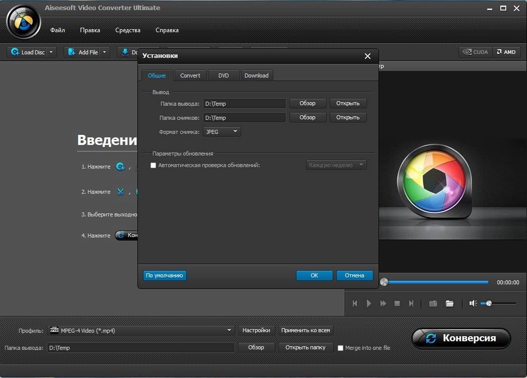Click the Load Disc icon in step 1
This screenshot has height=378, width=527.
[120, 166]
